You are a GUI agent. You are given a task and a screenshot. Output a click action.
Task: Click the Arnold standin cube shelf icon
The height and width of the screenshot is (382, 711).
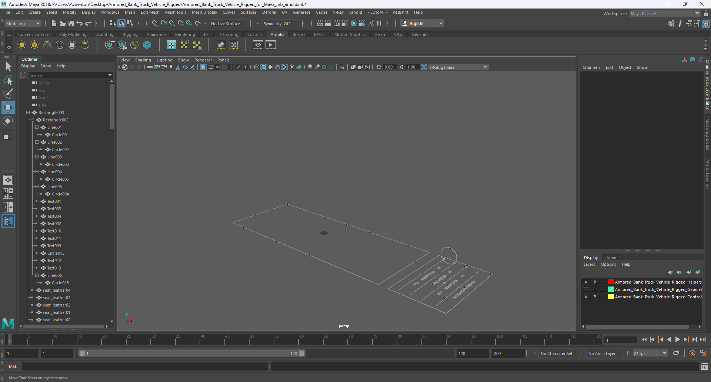point(109,45)
